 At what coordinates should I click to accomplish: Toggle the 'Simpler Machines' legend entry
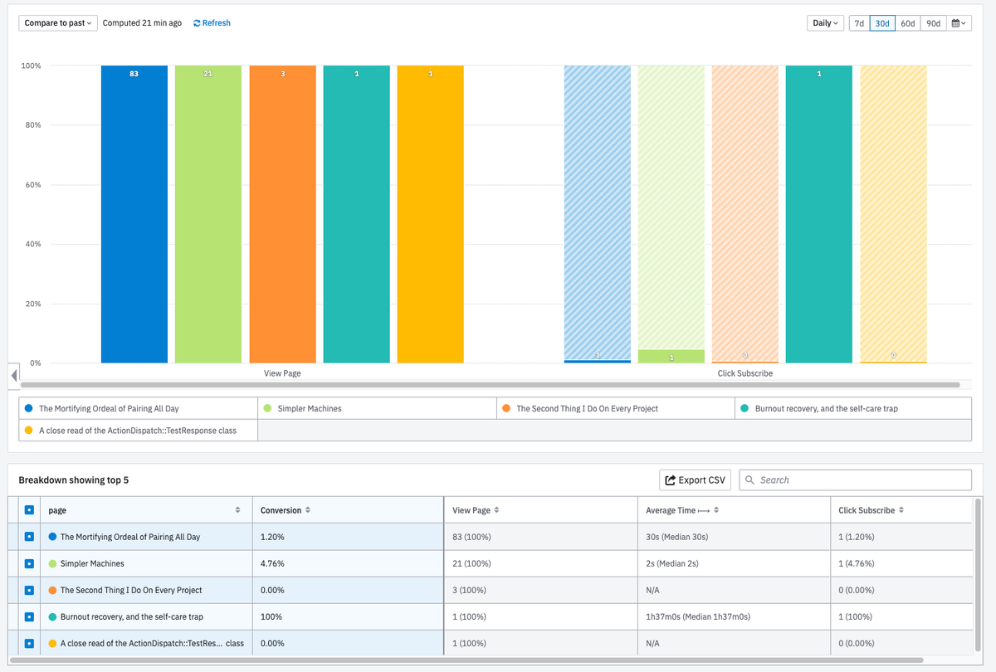[x=307, y=407]
